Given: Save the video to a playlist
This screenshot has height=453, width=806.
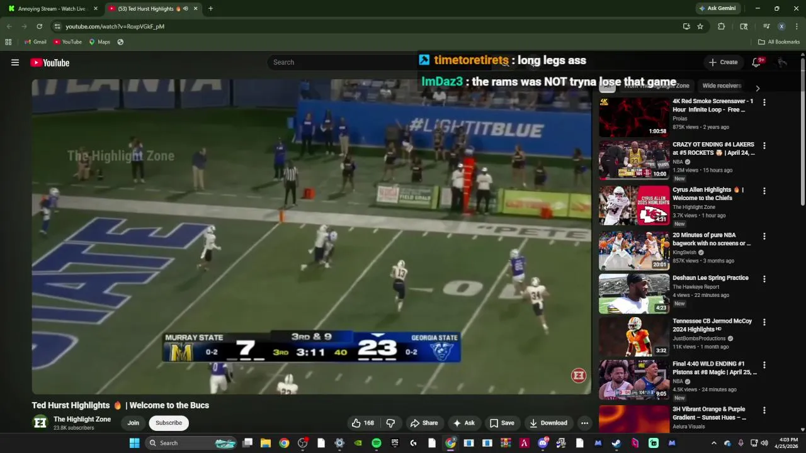Looking at the screenshot, I should point(502,423).
